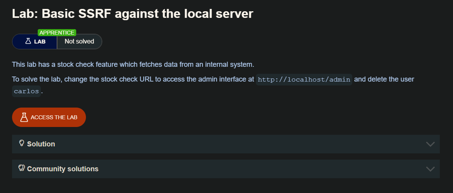Click the "Solution" label text

(41, 144)
